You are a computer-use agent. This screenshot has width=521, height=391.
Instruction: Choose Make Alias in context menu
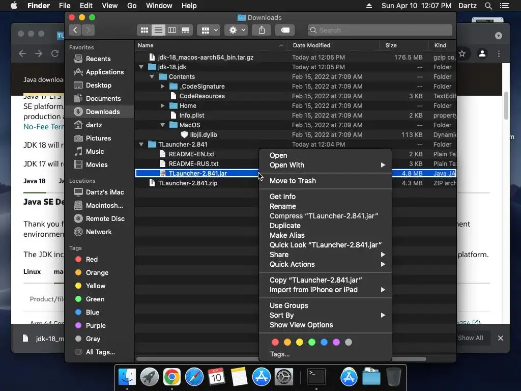pos(325,235)
